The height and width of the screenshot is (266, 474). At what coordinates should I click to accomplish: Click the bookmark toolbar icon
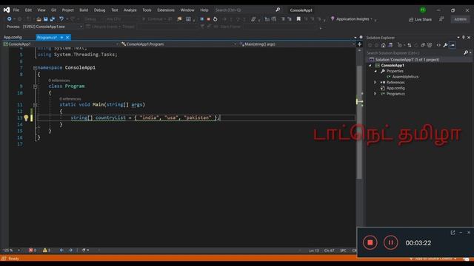pyautogui.click(x=298, y=19)
